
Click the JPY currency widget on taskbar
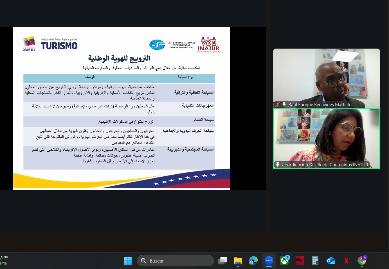pos(4,261)
